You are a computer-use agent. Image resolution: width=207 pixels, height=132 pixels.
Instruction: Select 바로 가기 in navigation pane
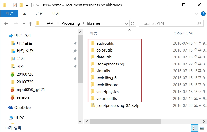pyautogui.click(x=23, y=36)
